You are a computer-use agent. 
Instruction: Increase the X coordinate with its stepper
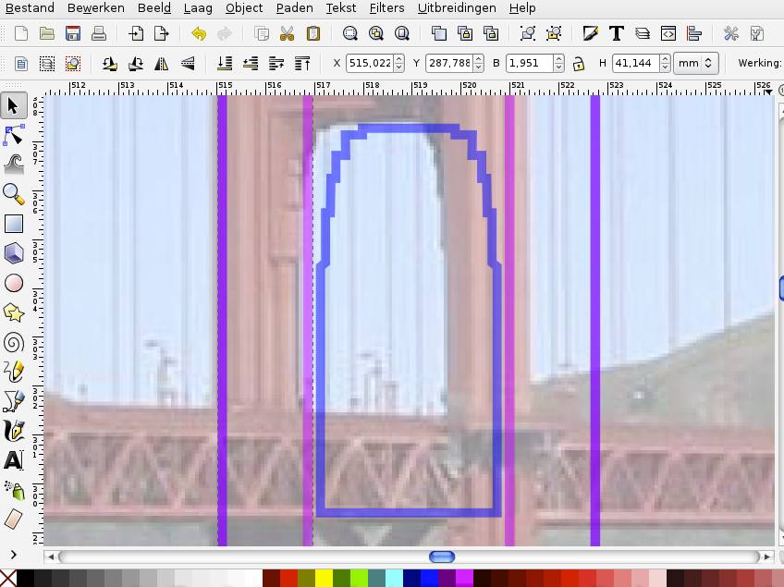(399, 59)
